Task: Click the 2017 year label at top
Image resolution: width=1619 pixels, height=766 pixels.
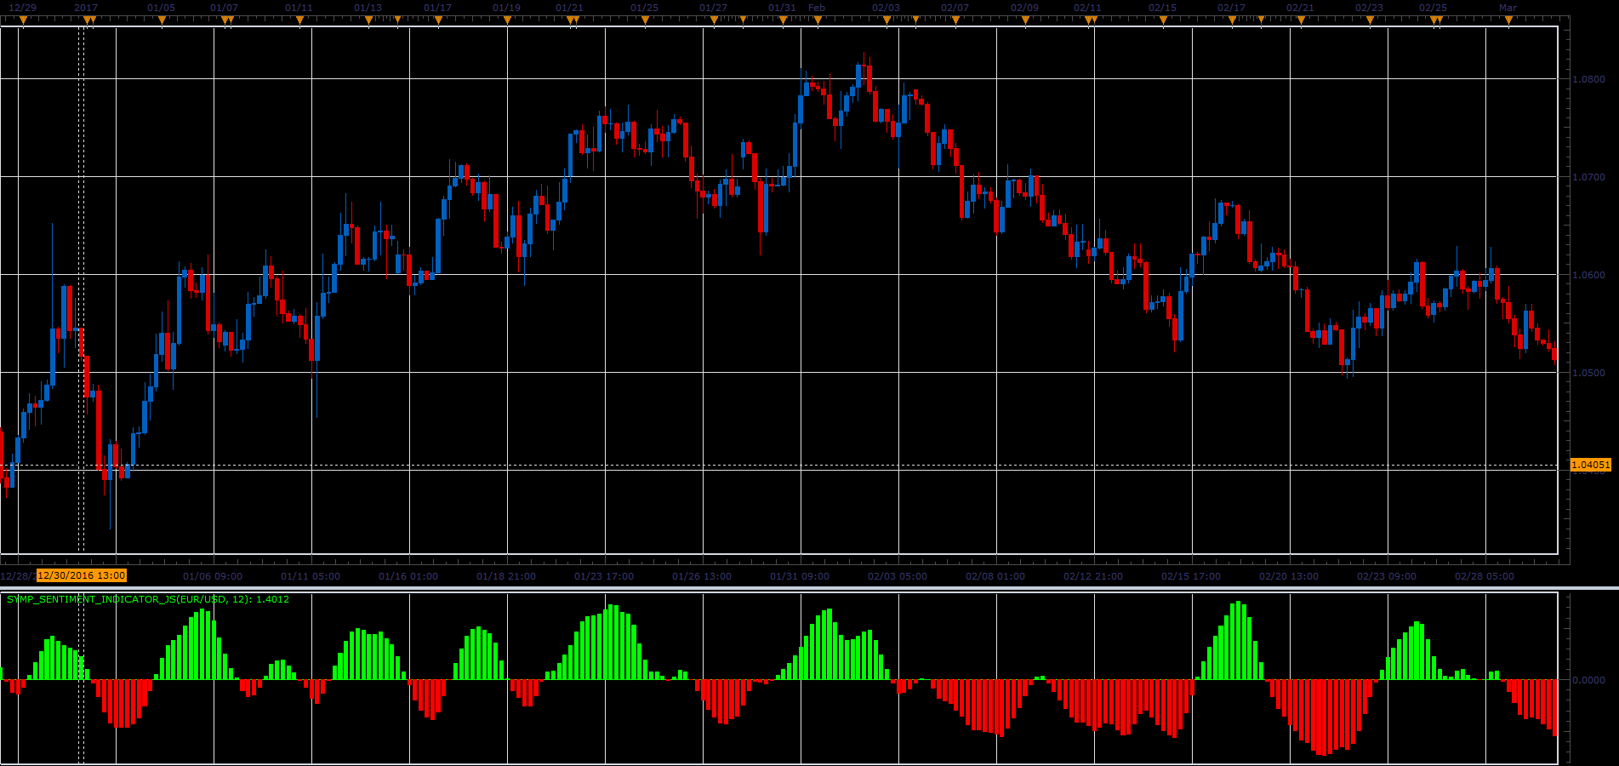Action: pyautogui.click(x=86, y=8)
